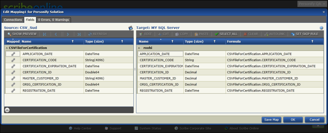Select target field APPLICATION_DATE cell
328x133 pixels.
coord(161,54)
